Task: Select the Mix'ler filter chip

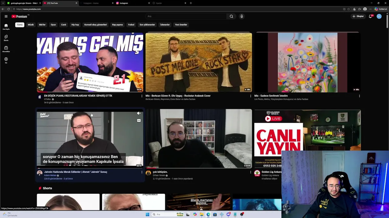Action: (42, 25)
